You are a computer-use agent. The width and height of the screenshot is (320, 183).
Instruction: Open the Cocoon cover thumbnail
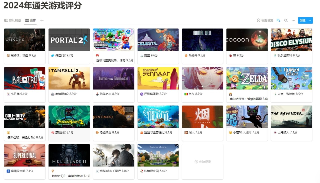(x=247, y=40)
